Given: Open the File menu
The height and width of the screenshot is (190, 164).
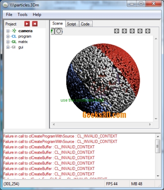Looking at the screenshot, I should pos(9,14).
